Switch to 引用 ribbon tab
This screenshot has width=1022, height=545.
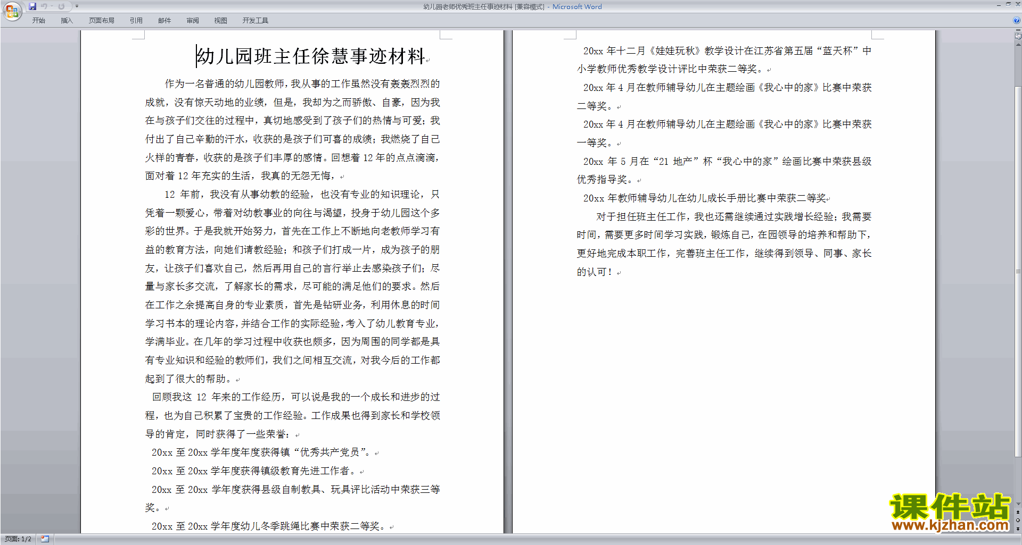coord(136,21)
